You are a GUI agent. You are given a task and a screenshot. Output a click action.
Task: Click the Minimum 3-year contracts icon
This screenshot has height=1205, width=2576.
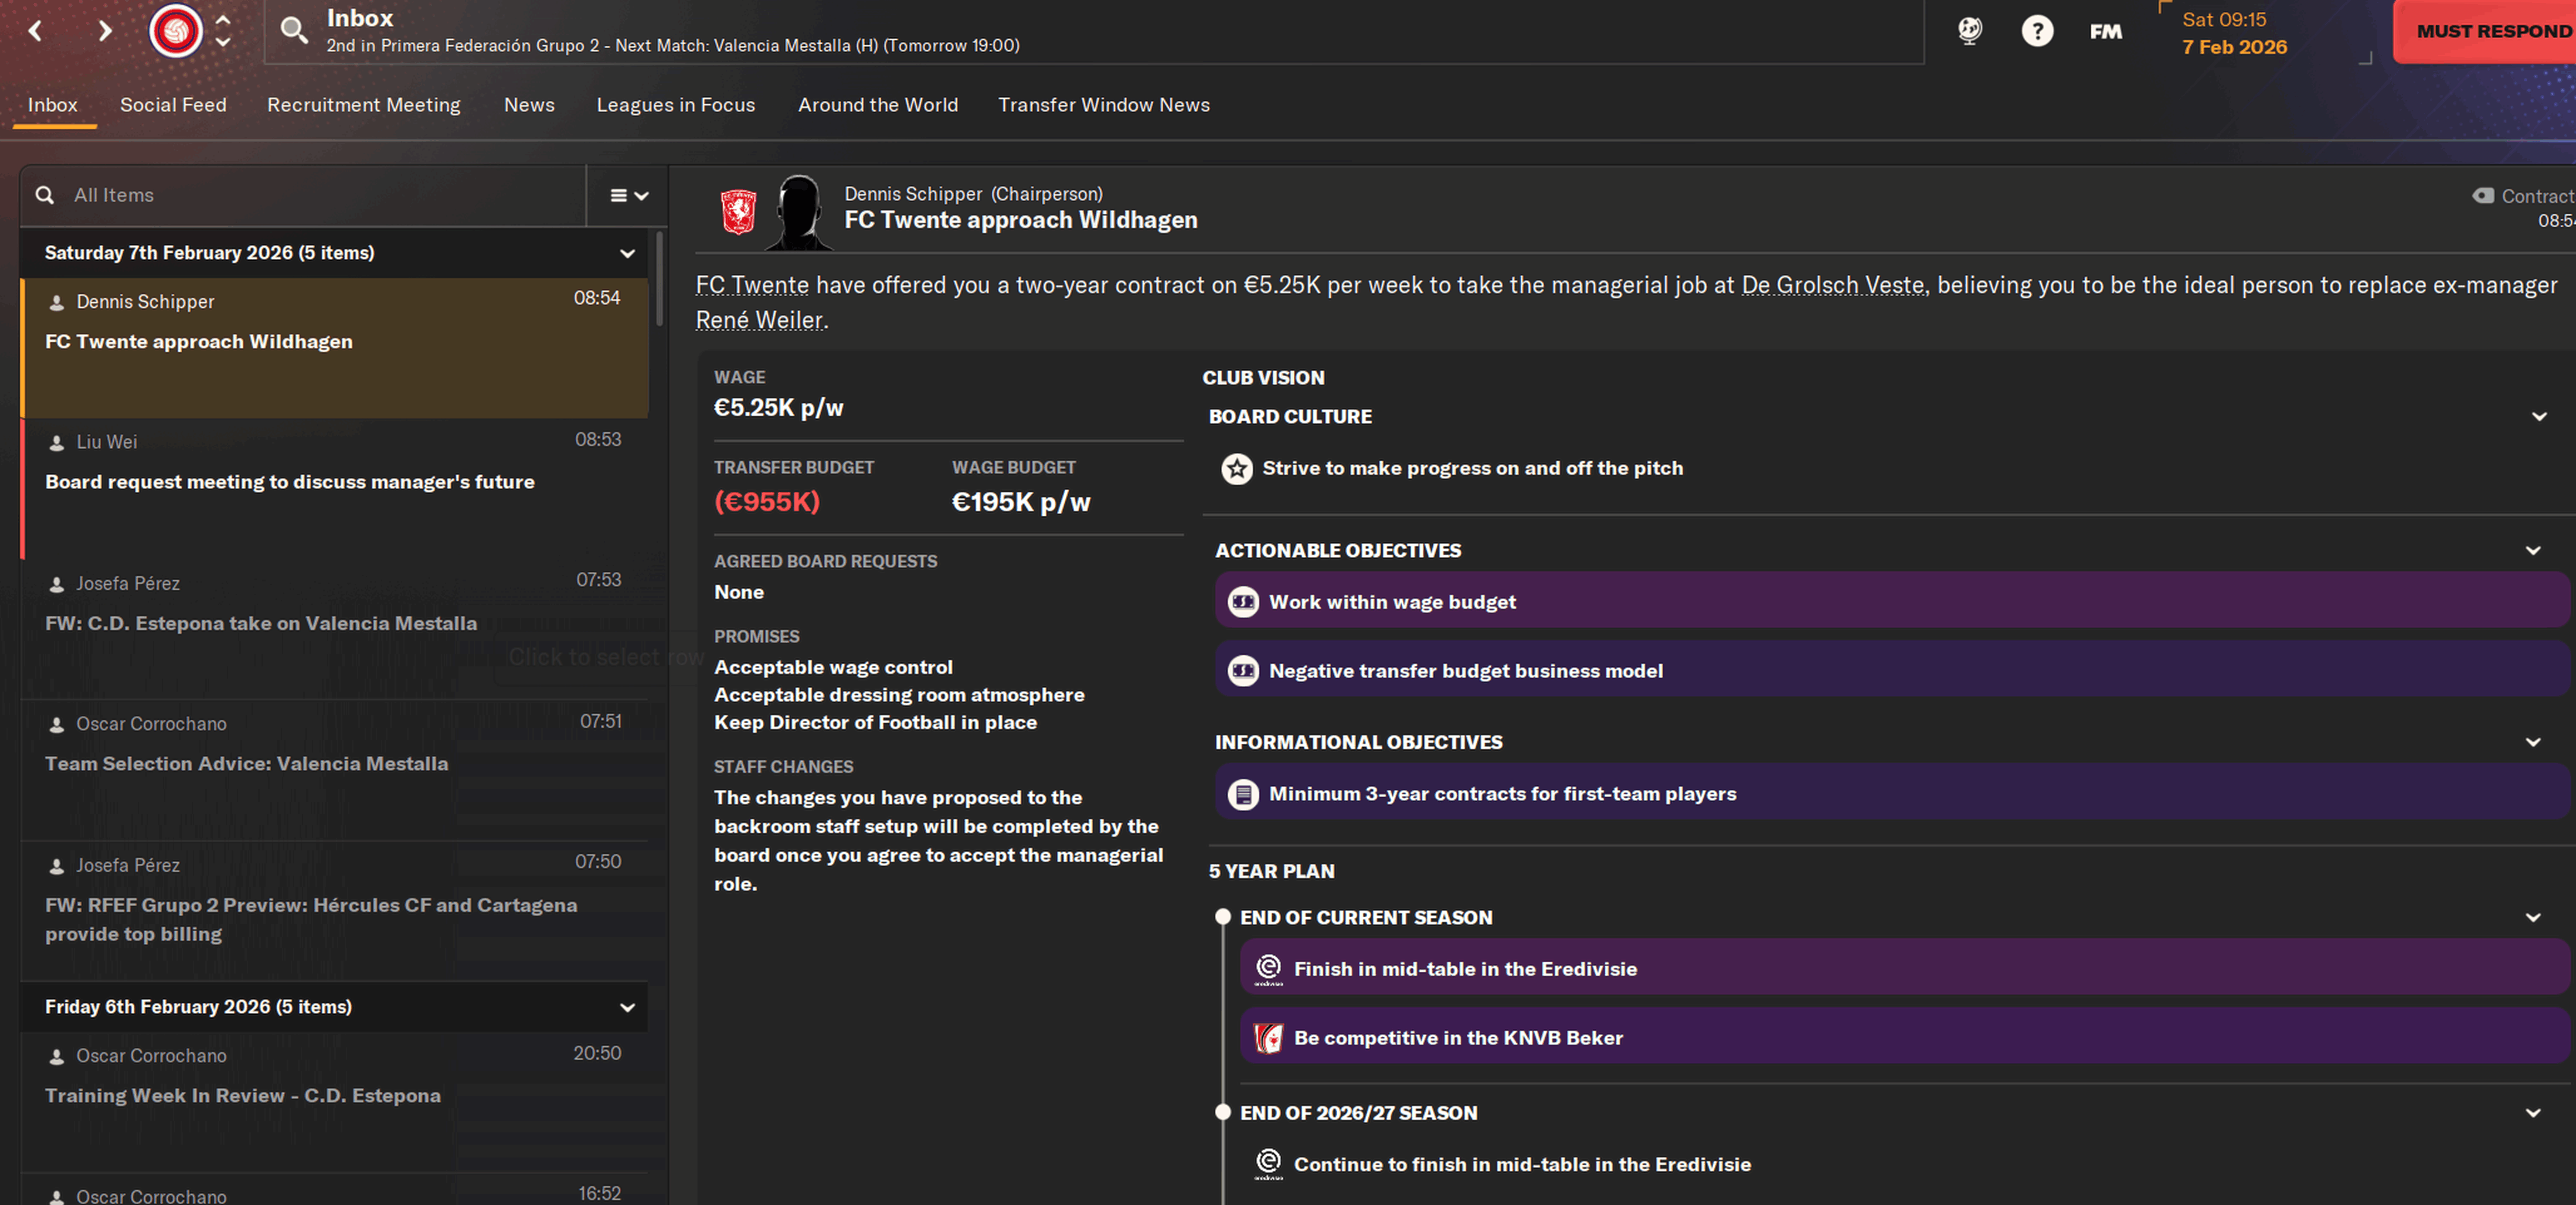(x=1242, y=794)
